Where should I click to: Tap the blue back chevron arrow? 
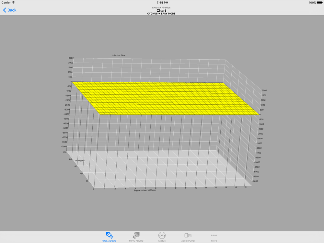[5, 10]
